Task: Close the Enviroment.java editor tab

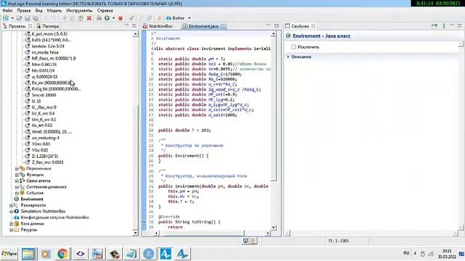Action: (223, 26)
